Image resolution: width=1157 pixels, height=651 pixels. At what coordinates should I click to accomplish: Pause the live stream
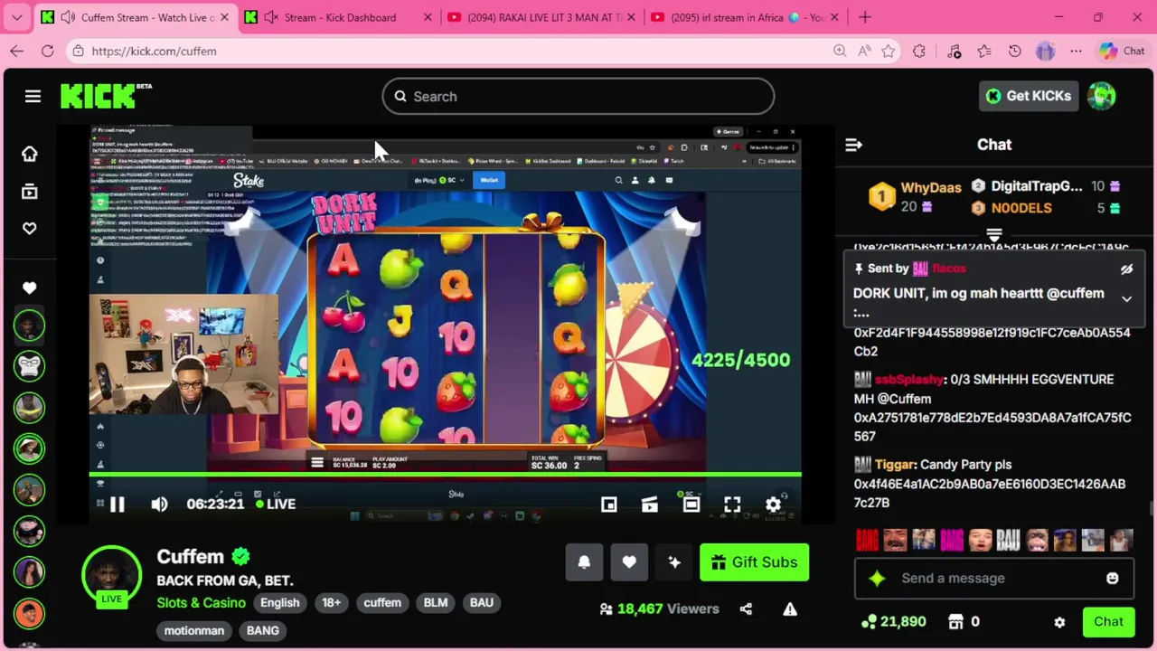(x=117, y=505)
